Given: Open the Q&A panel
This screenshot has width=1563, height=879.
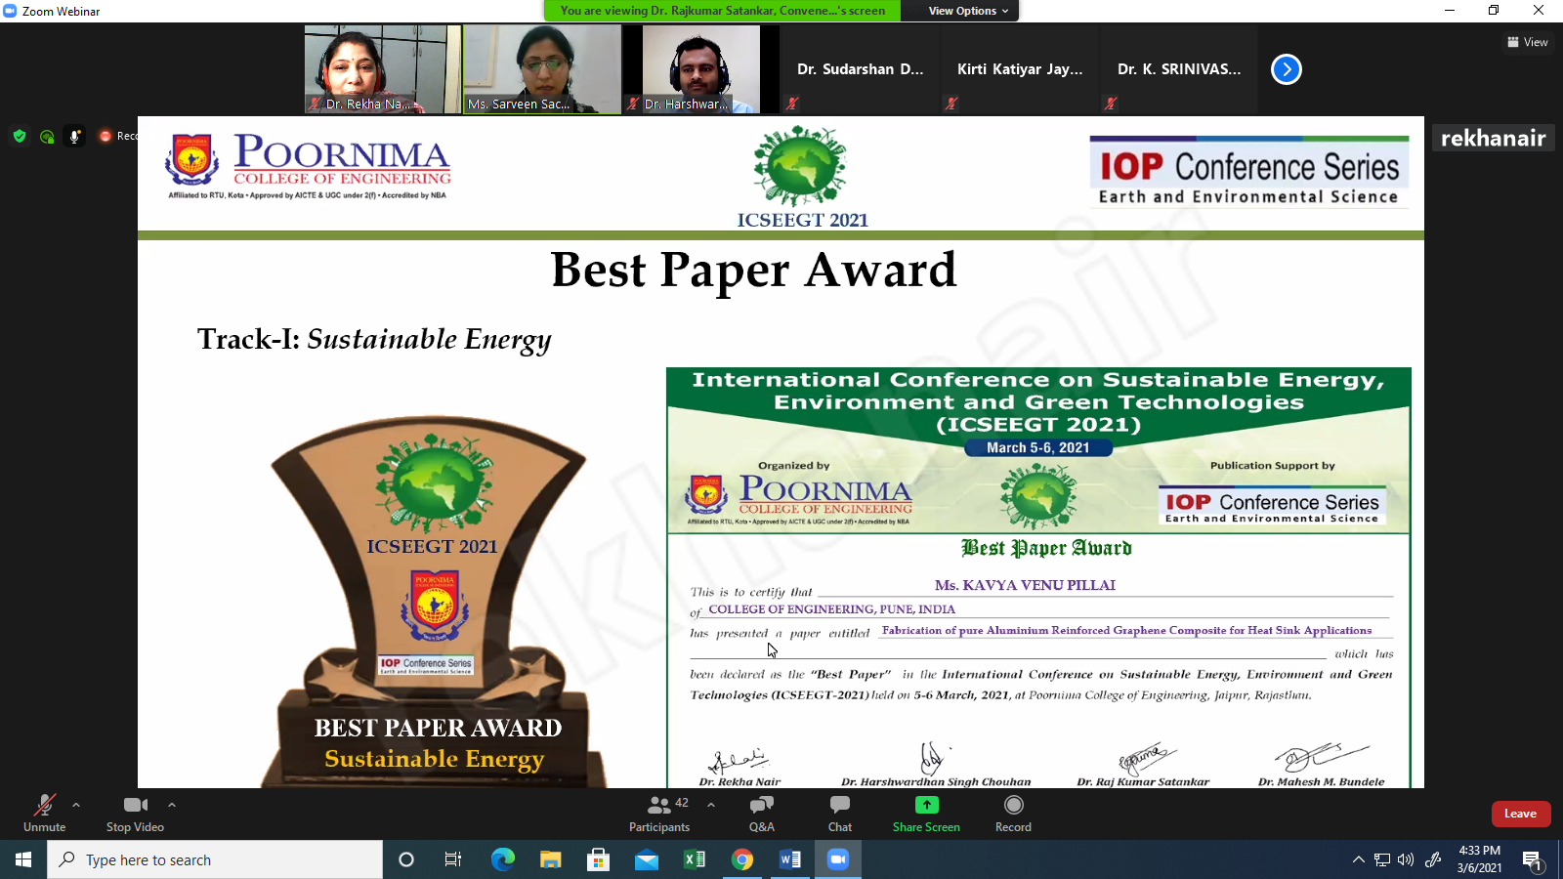Looking at the screenshot, I should 762,813.
